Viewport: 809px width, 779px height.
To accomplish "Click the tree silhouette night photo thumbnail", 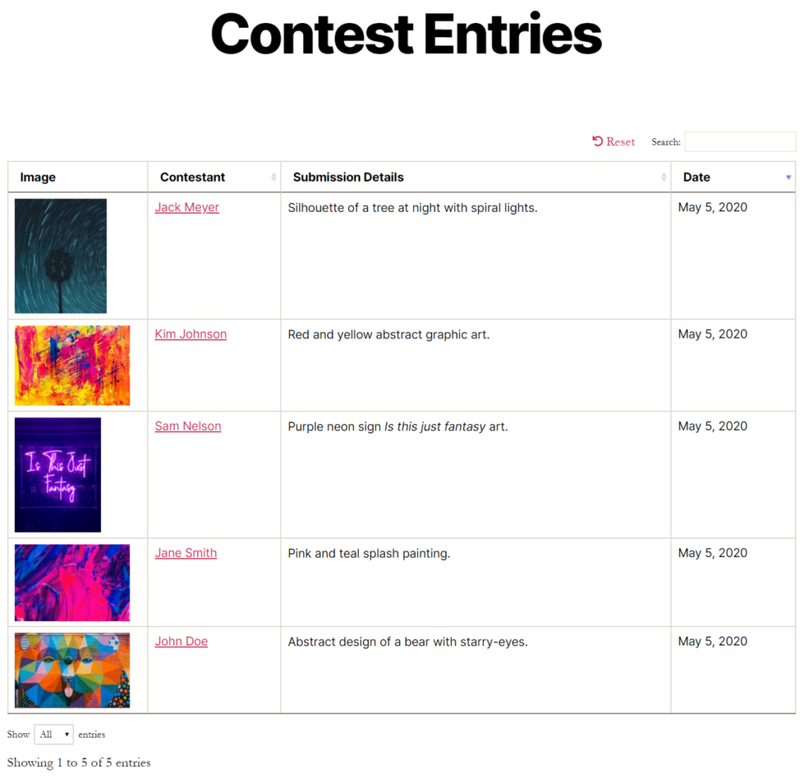I will point(60,255).
